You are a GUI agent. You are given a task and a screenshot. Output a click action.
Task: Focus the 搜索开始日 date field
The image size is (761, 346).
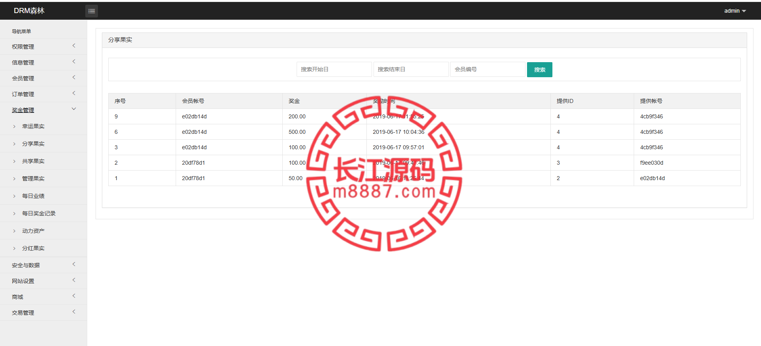334,69
